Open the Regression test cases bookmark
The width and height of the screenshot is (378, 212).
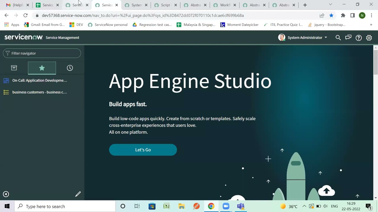point(152,25)
